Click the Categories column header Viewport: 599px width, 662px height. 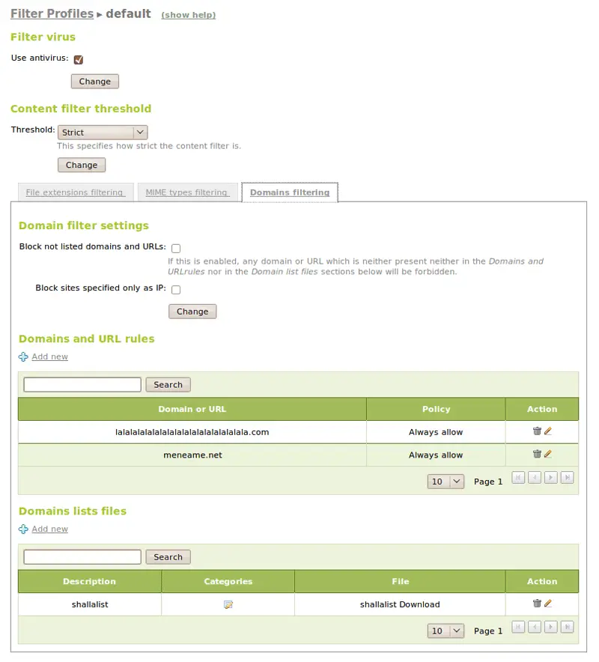[228, 581]
